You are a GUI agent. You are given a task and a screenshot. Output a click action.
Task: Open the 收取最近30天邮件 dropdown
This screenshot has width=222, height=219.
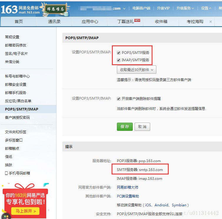click(x=137, y=70)
